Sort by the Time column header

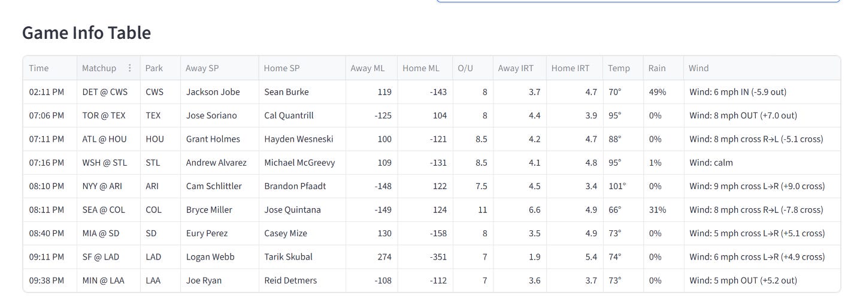[50, 68]
